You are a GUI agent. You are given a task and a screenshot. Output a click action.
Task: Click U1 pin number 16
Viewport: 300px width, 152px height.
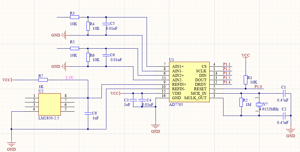164,96
